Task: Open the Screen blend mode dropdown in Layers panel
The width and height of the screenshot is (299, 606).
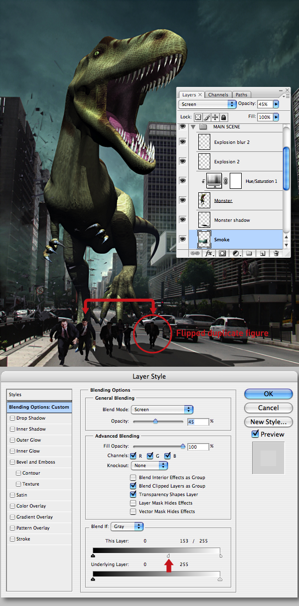Action: click(x=207, y=104)
